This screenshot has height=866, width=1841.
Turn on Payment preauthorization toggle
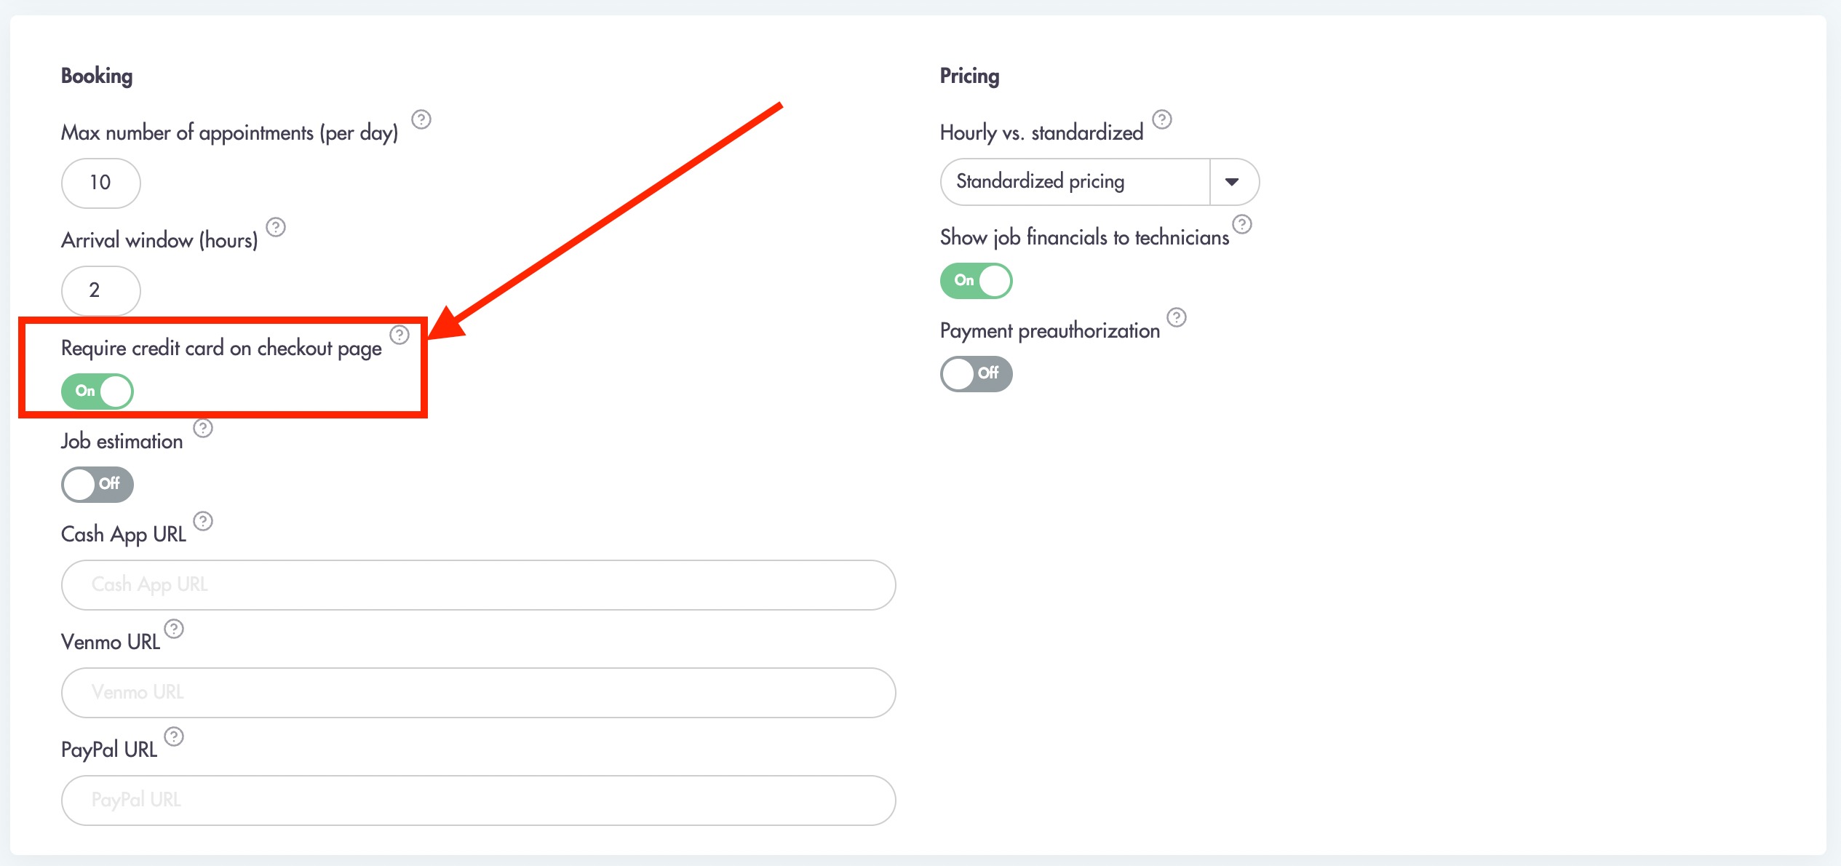(x=977, y=374)
